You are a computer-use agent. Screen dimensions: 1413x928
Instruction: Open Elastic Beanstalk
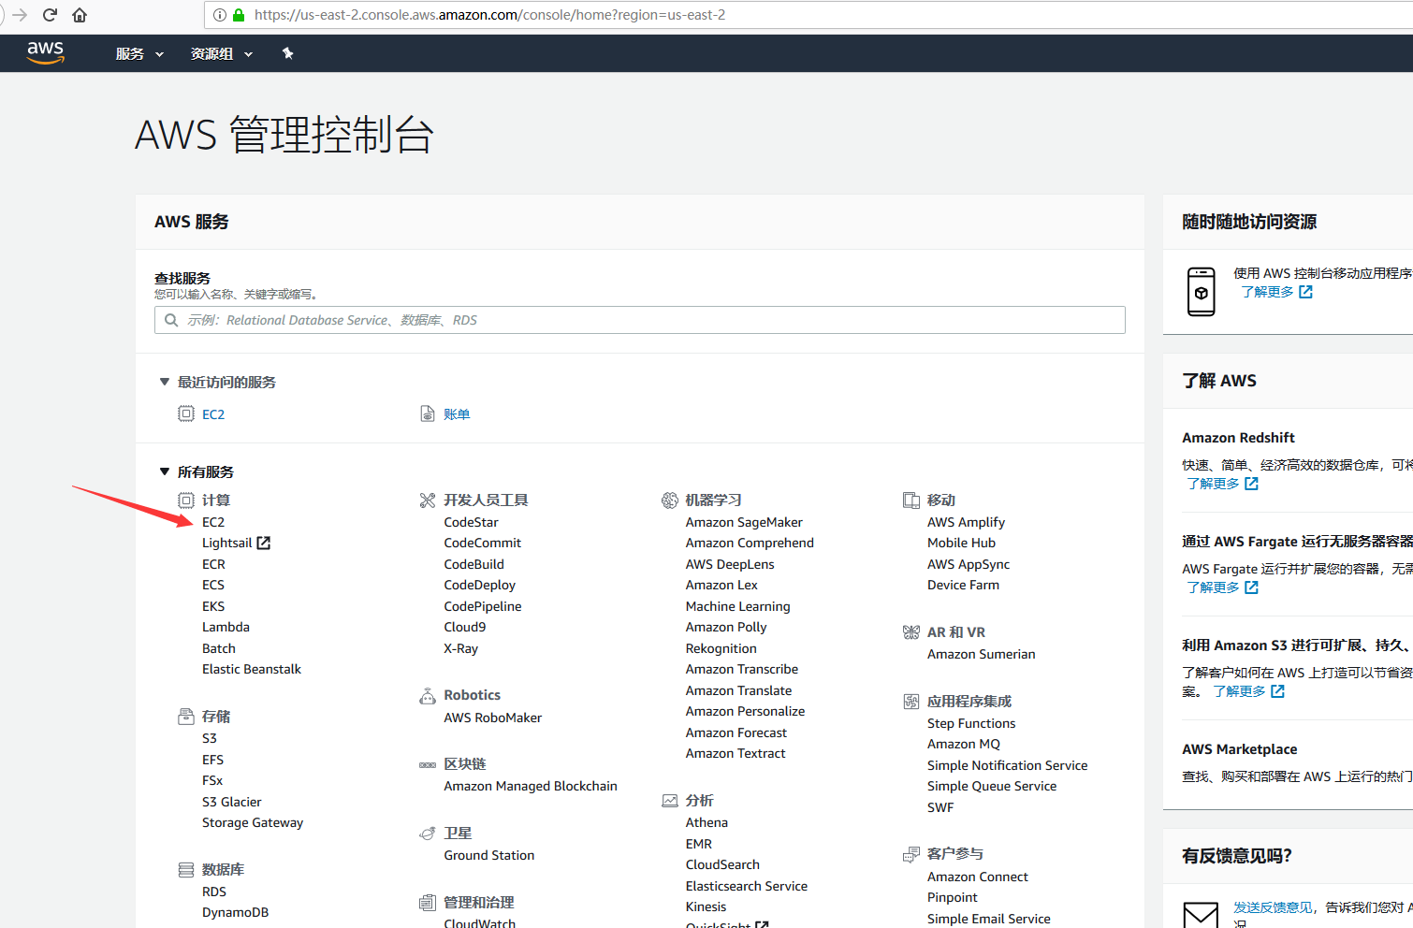tap(252, 669)
